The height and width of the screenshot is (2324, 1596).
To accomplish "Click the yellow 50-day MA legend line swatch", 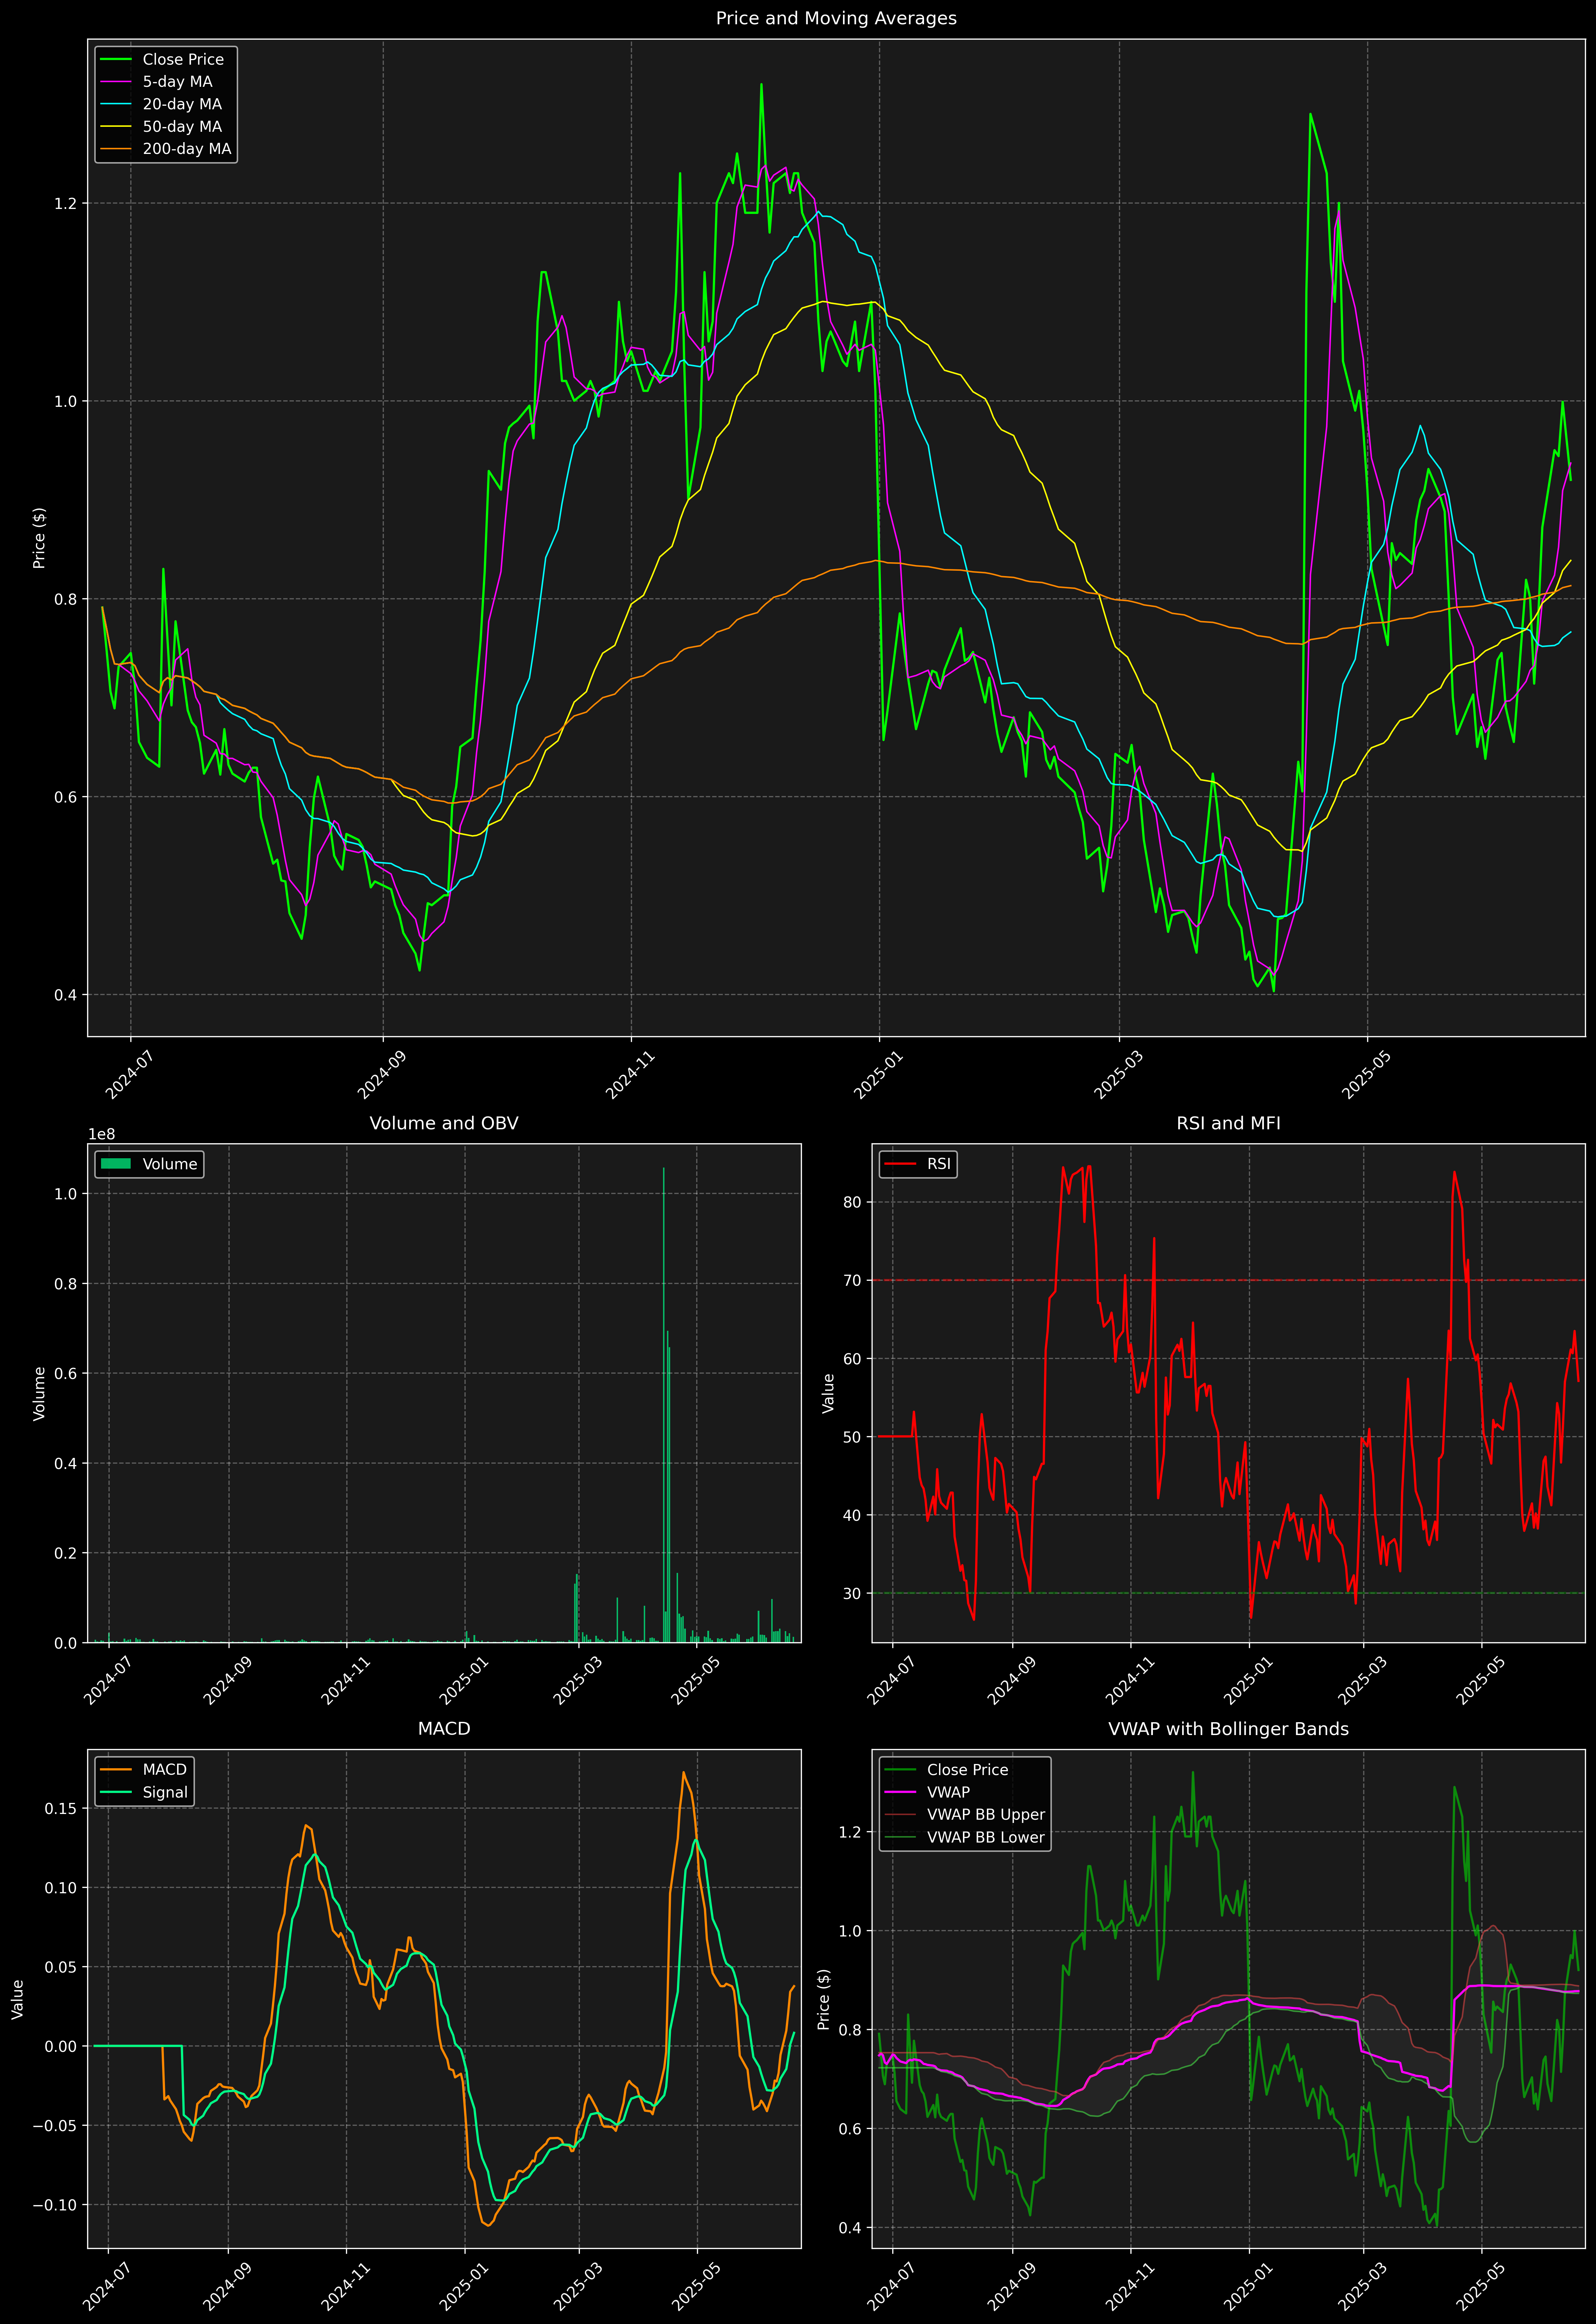I will tap(116, 127).
